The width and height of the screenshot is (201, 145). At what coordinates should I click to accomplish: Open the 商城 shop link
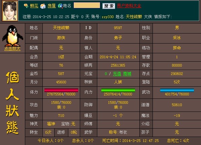127,74
